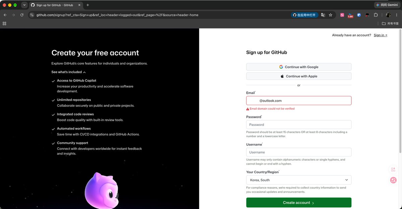Click the 'Automated workflows' text
The height and width of the screenshot is (209, 402).
[x=74, y=128]
